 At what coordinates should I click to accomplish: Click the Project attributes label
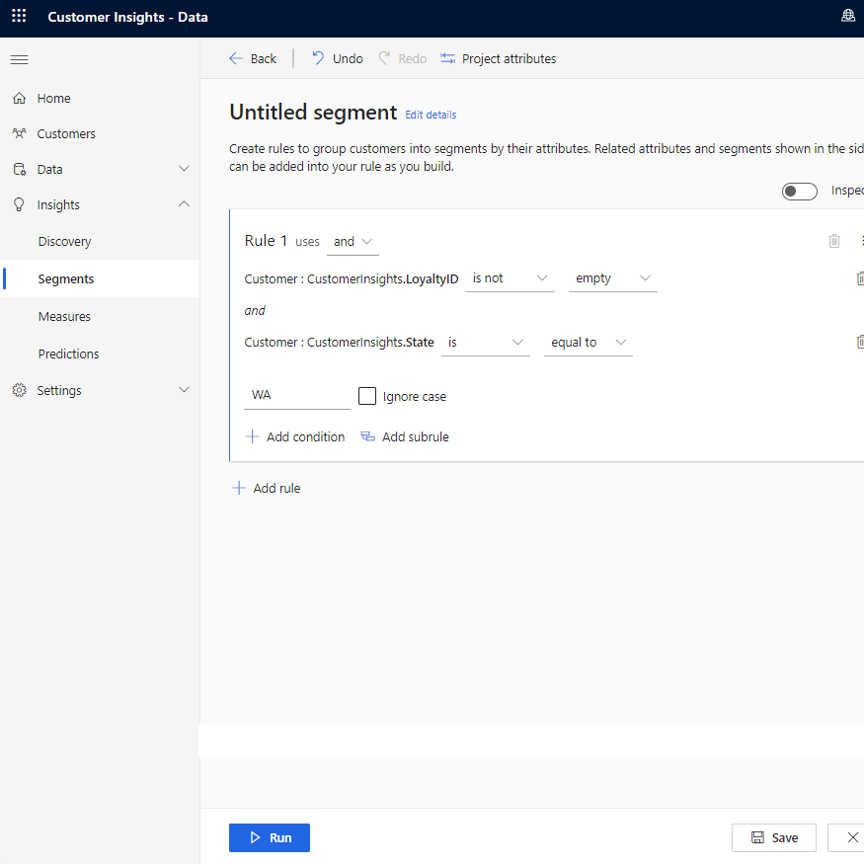pyautogui.click(x=510, y=58)
